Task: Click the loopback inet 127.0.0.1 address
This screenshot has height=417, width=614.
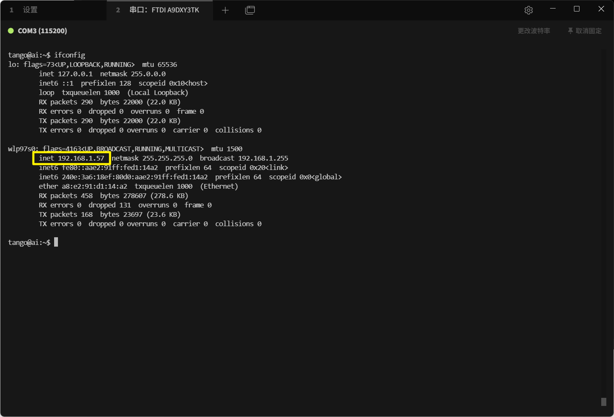Action: (75, 74)
